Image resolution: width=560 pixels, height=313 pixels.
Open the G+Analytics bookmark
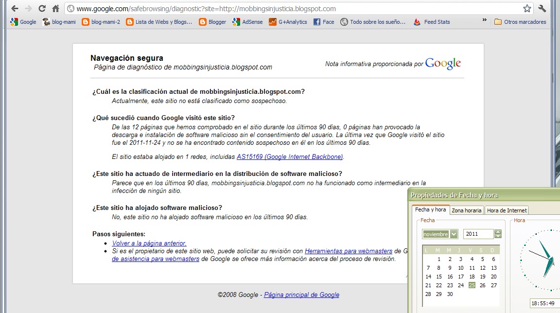coord(288,22)
